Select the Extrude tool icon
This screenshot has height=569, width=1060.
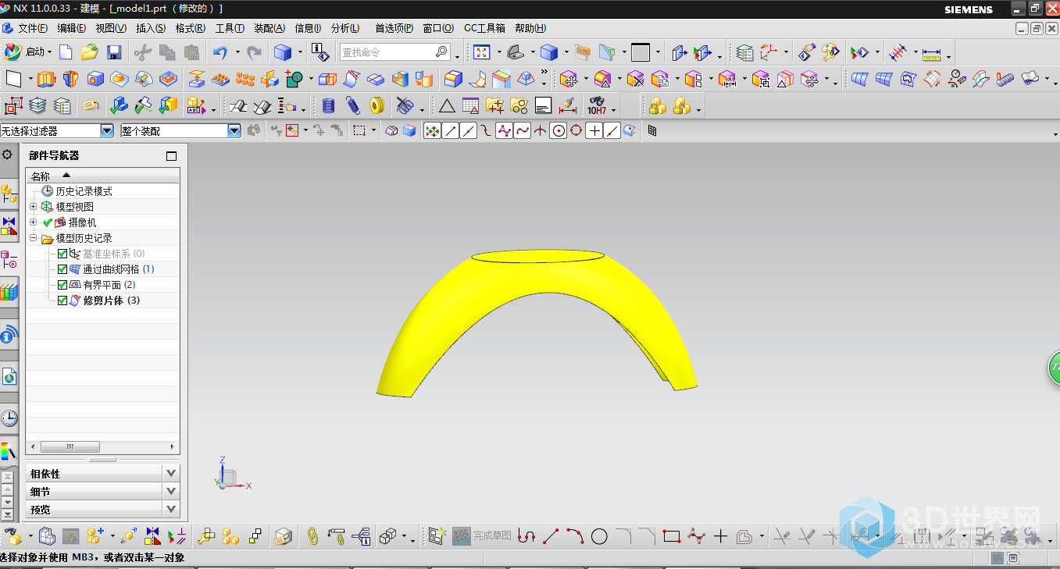point(46,79)
